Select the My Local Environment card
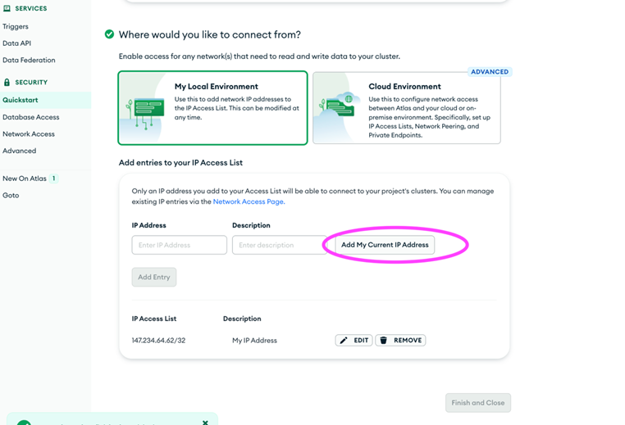Image resolution: width=625 pixels, height=425 pixels. click(x=213, y=108)
